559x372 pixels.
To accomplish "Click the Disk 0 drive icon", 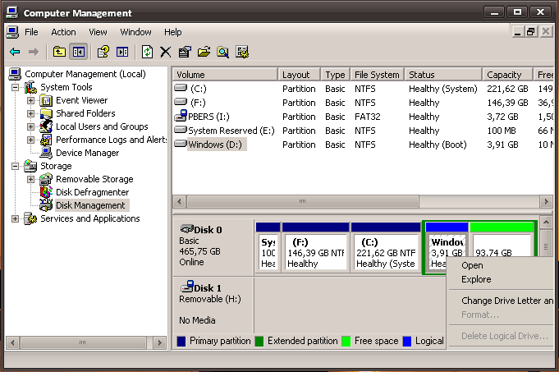I will 187,229.
